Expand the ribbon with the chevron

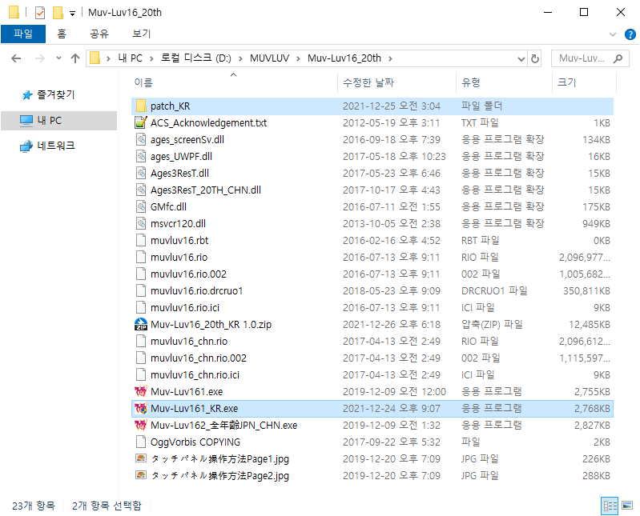(x=612, y=34)
